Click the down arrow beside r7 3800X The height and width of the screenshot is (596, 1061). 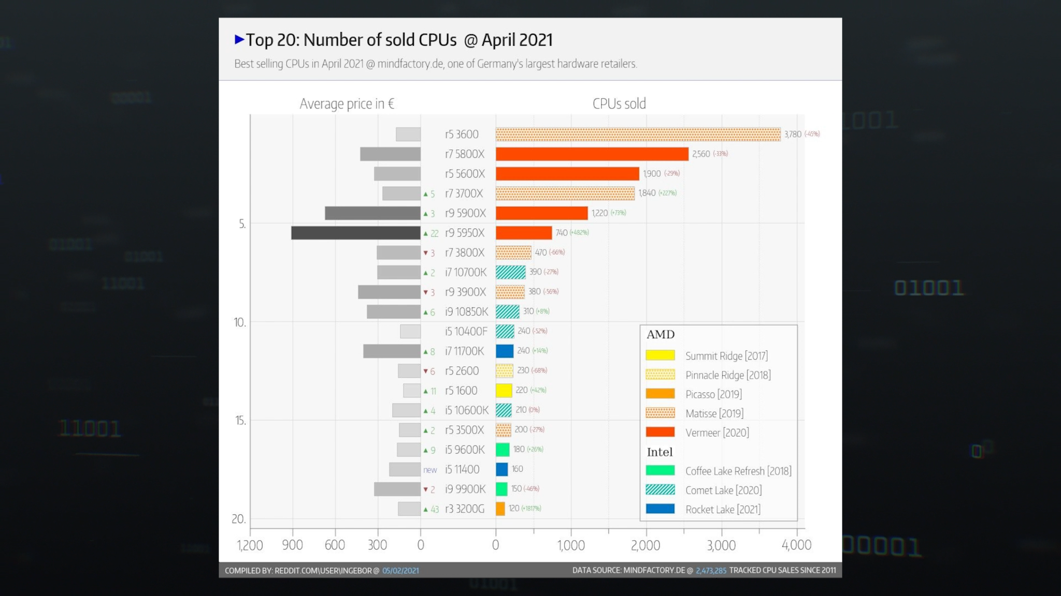426,253
